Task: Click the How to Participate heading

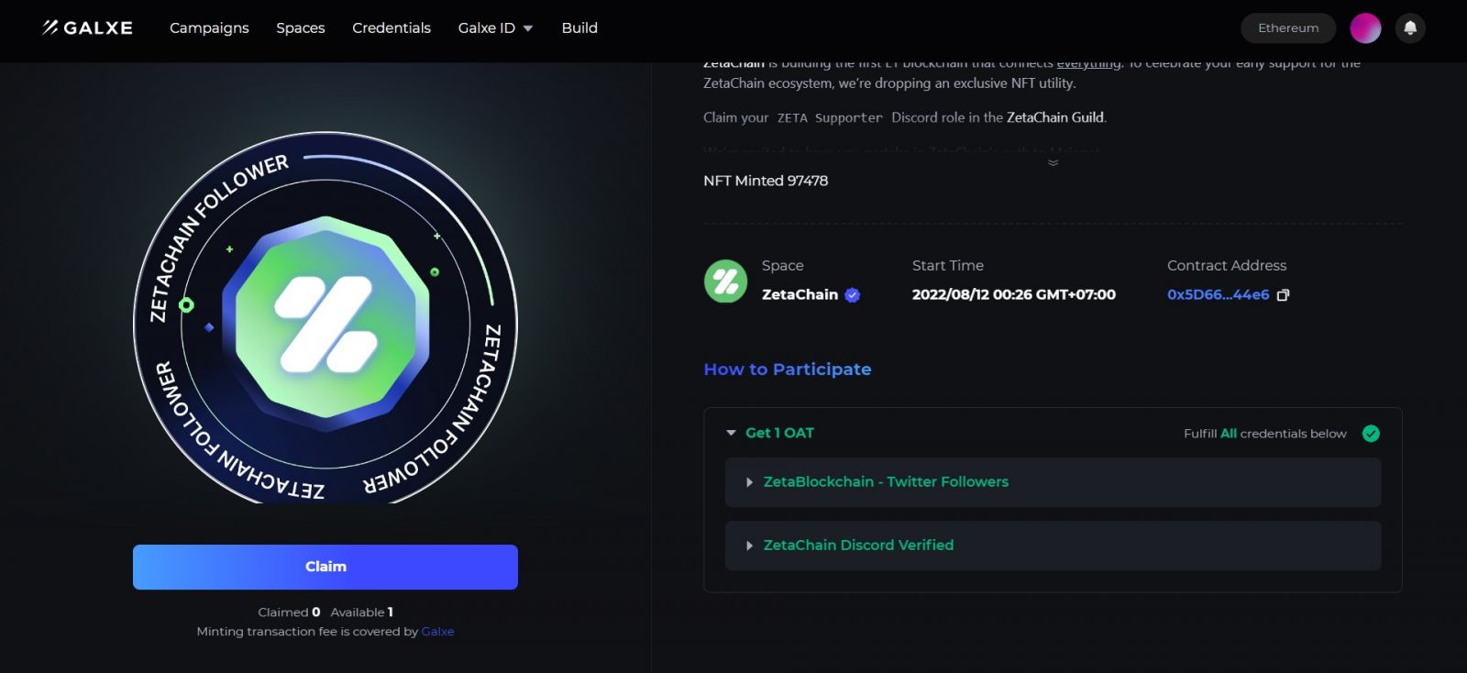Action: pos(788,370)
